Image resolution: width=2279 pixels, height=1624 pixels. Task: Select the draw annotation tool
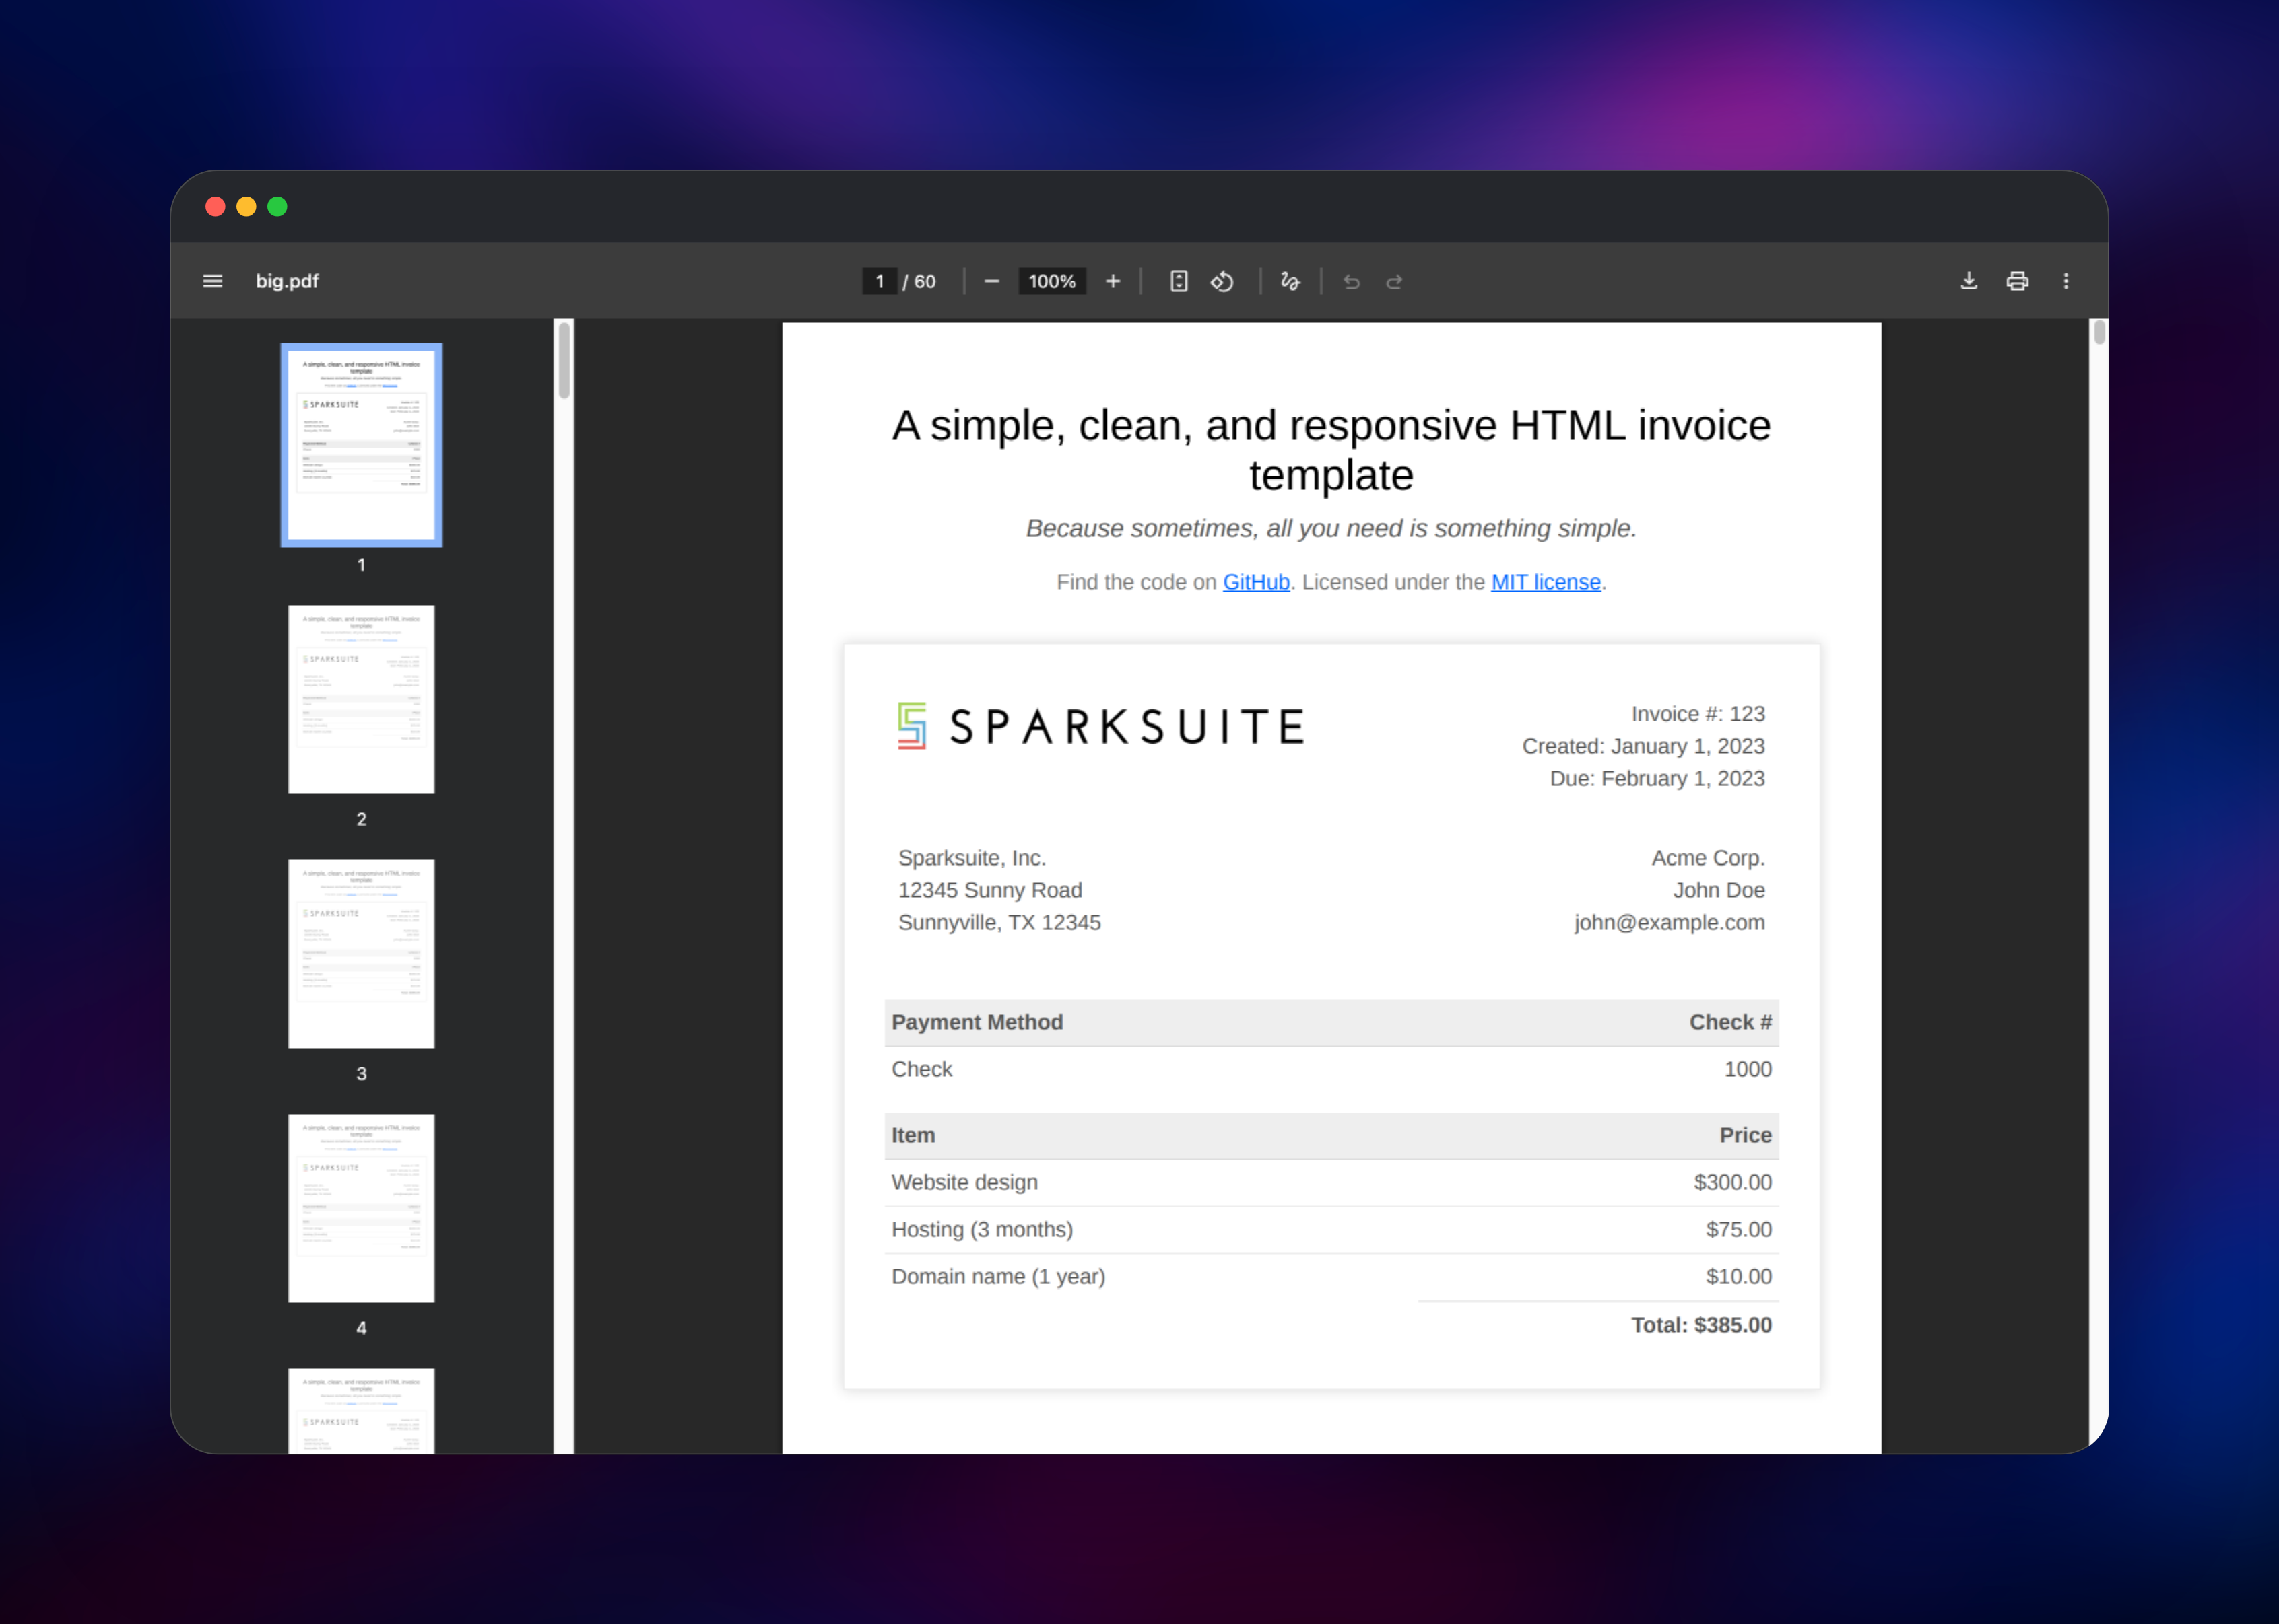pyautogui.click(x=1290, y=281)
